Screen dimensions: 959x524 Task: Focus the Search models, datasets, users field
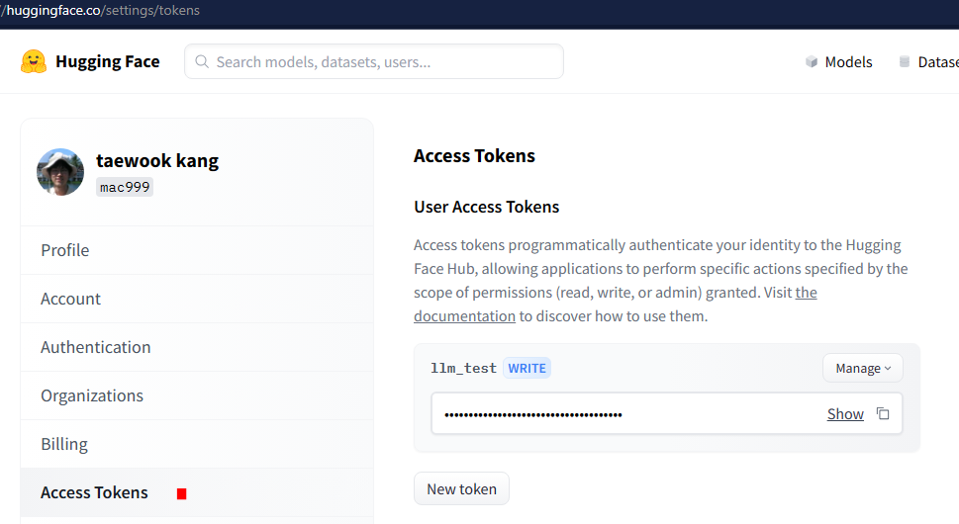tap(374, 61)
